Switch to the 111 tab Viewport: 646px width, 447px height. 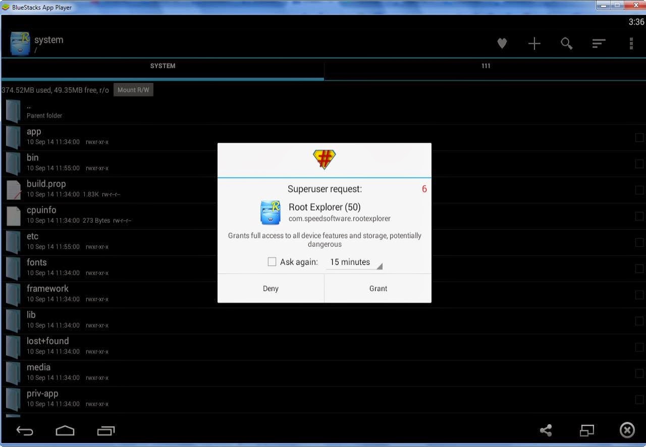(486, 66)
